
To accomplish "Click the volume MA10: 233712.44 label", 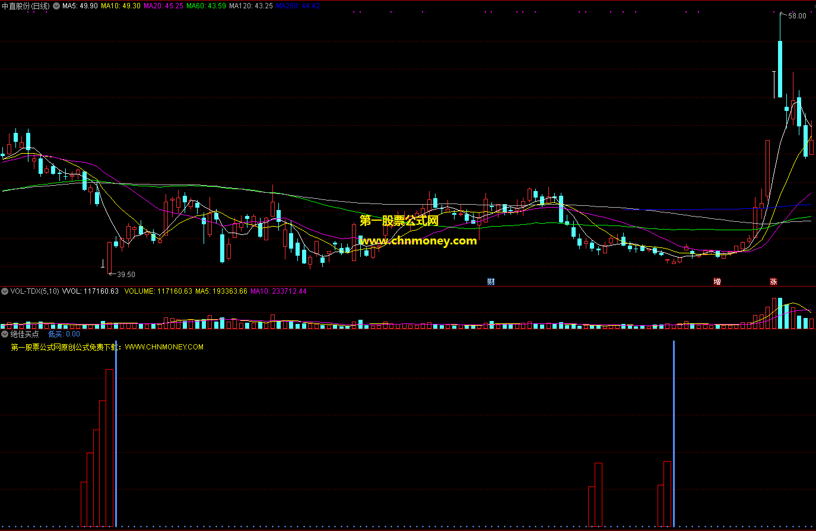I will (278, 291).
